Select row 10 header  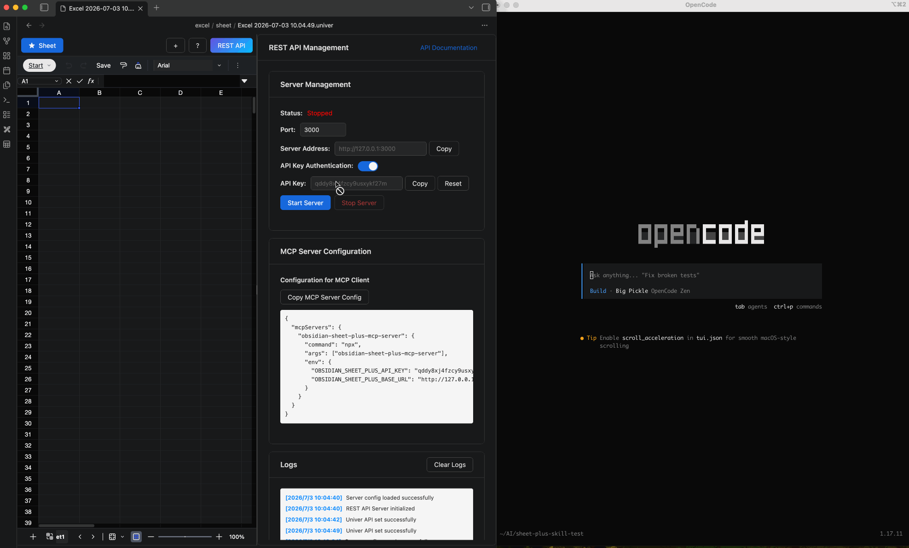tap(28, 202)
